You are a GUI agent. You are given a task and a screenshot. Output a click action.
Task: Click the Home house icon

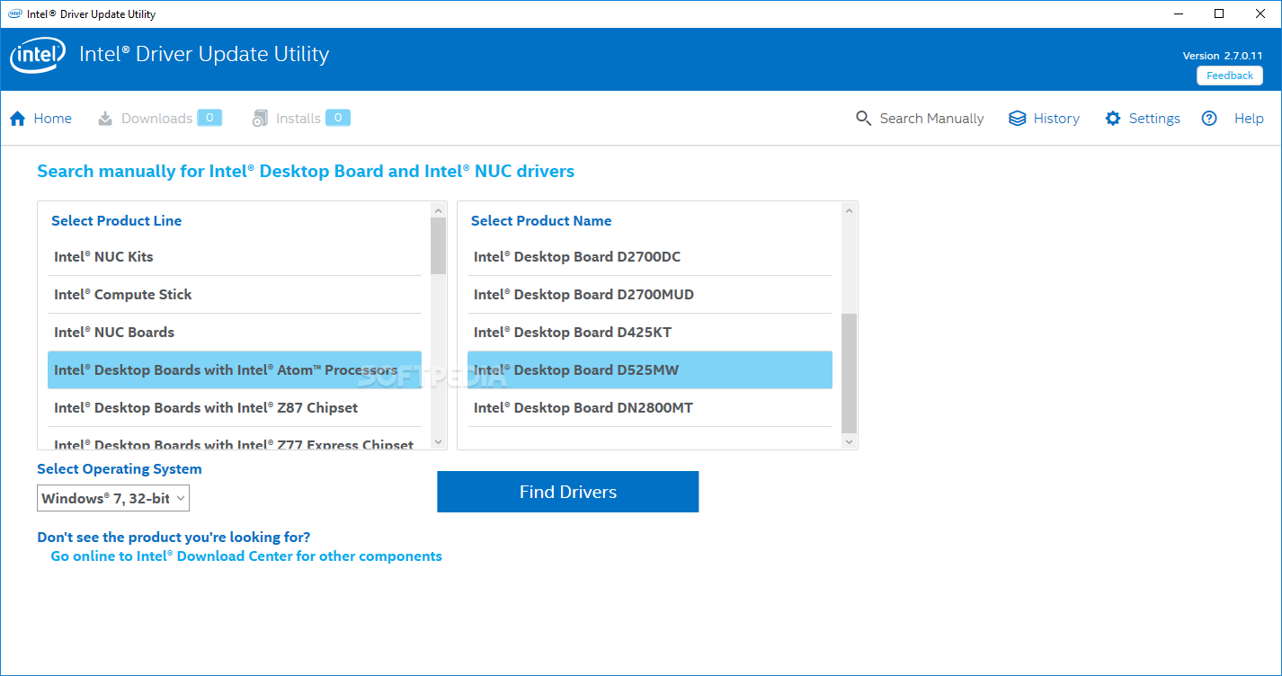coord(18,119)
